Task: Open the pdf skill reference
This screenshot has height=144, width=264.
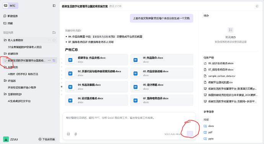Action: 210,132
